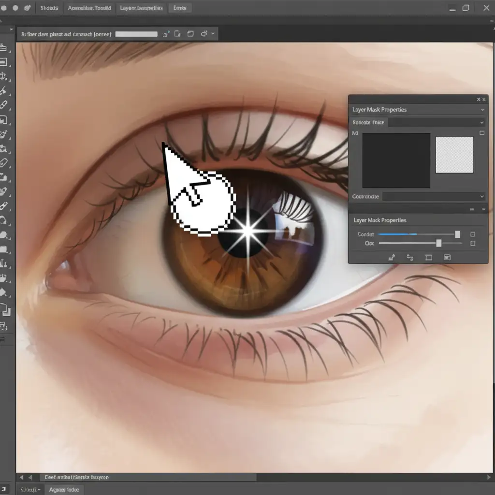Toggle the checkbox beside the Condet slider
Viewport: 495px width, 495px height.
(x=473, y=234)
